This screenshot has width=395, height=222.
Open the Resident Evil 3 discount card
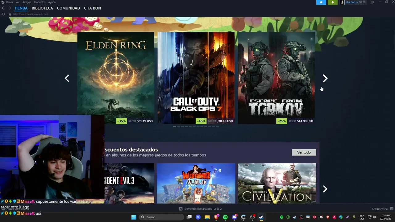129,183
